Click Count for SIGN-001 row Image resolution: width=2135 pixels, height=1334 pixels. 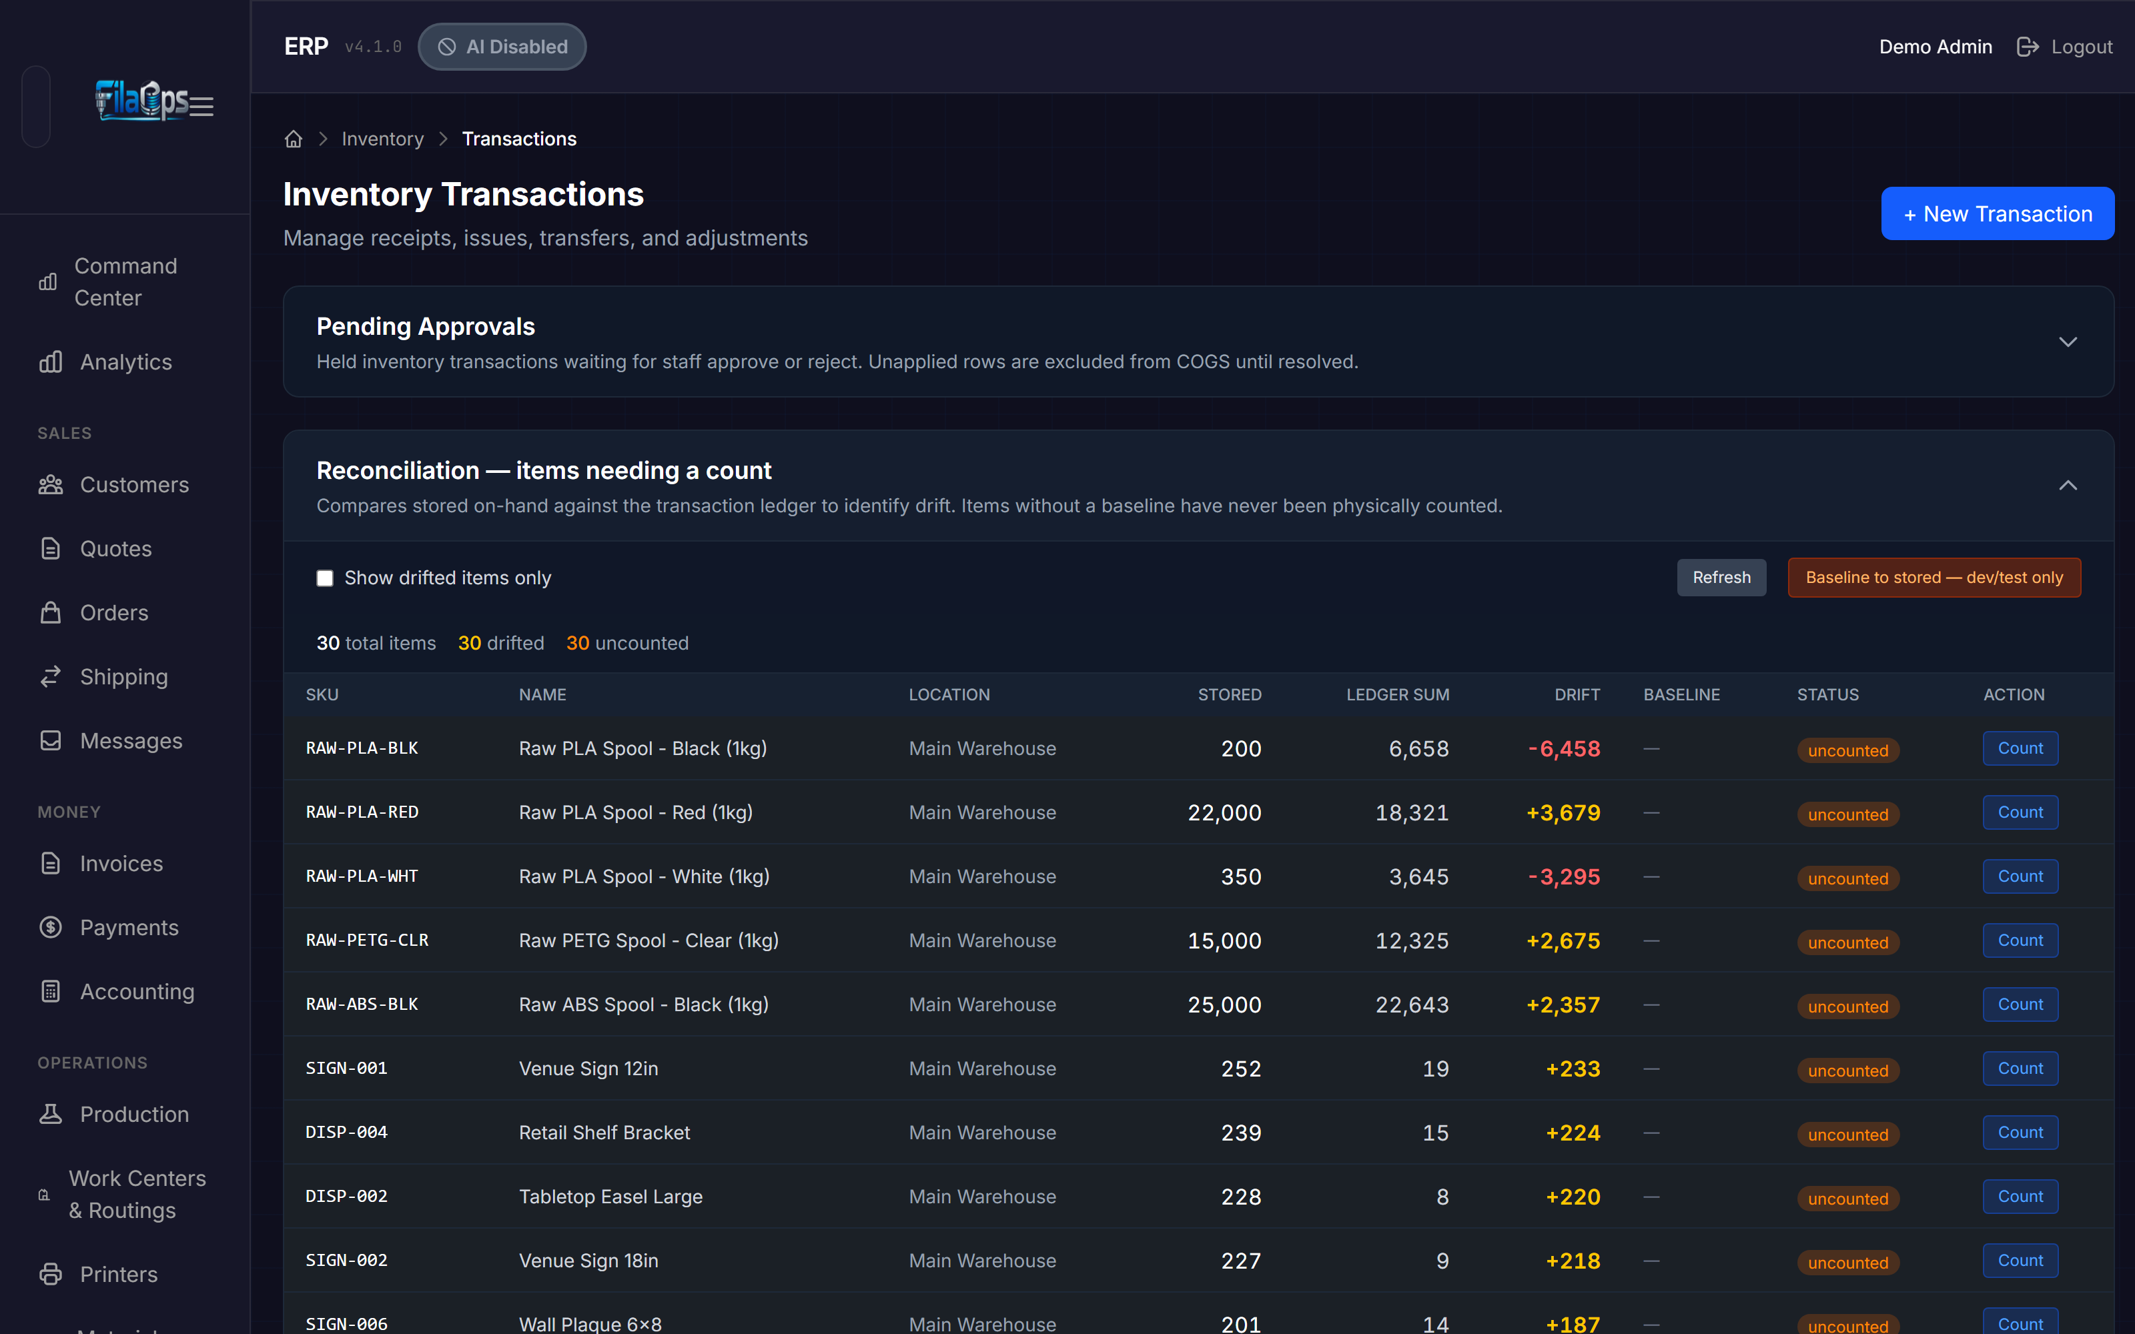tap(2020, 1069)
